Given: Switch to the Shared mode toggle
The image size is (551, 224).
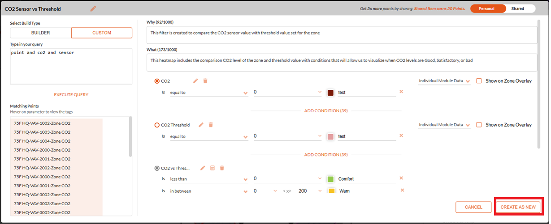Looking at the screenshot, I should click(517, 8).
